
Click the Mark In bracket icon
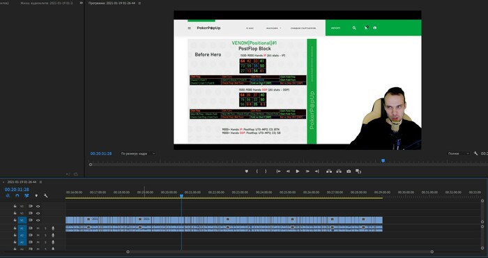(x=257, y=171)
